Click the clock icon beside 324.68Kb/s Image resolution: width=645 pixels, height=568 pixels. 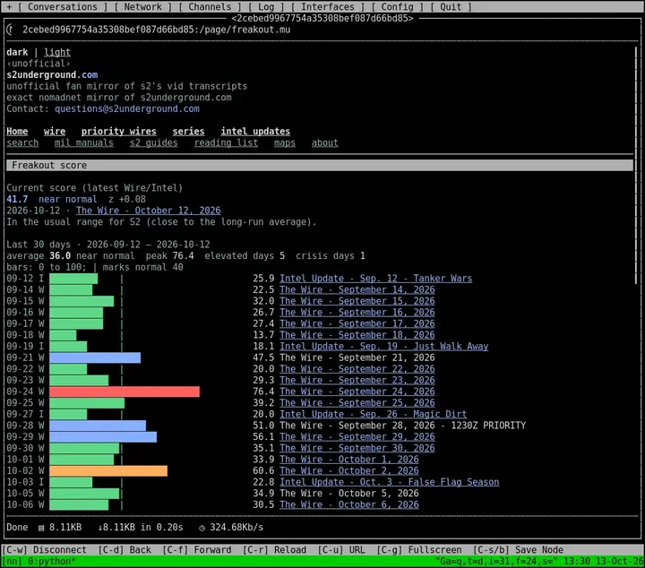(202, 528)
